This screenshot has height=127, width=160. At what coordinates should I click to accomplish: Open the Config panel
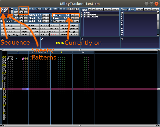pos(69,32)
